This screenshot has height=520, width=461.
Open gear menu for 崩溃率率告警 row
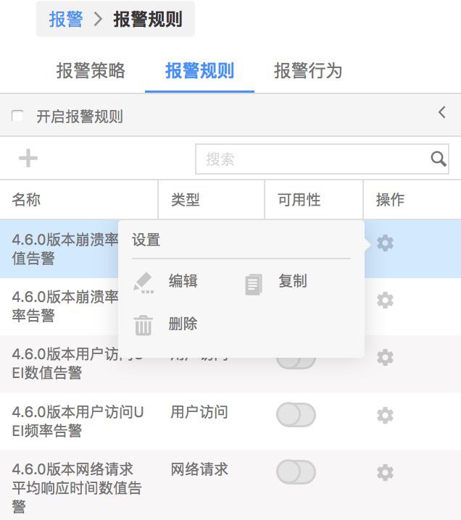click(x=385, y=300)
